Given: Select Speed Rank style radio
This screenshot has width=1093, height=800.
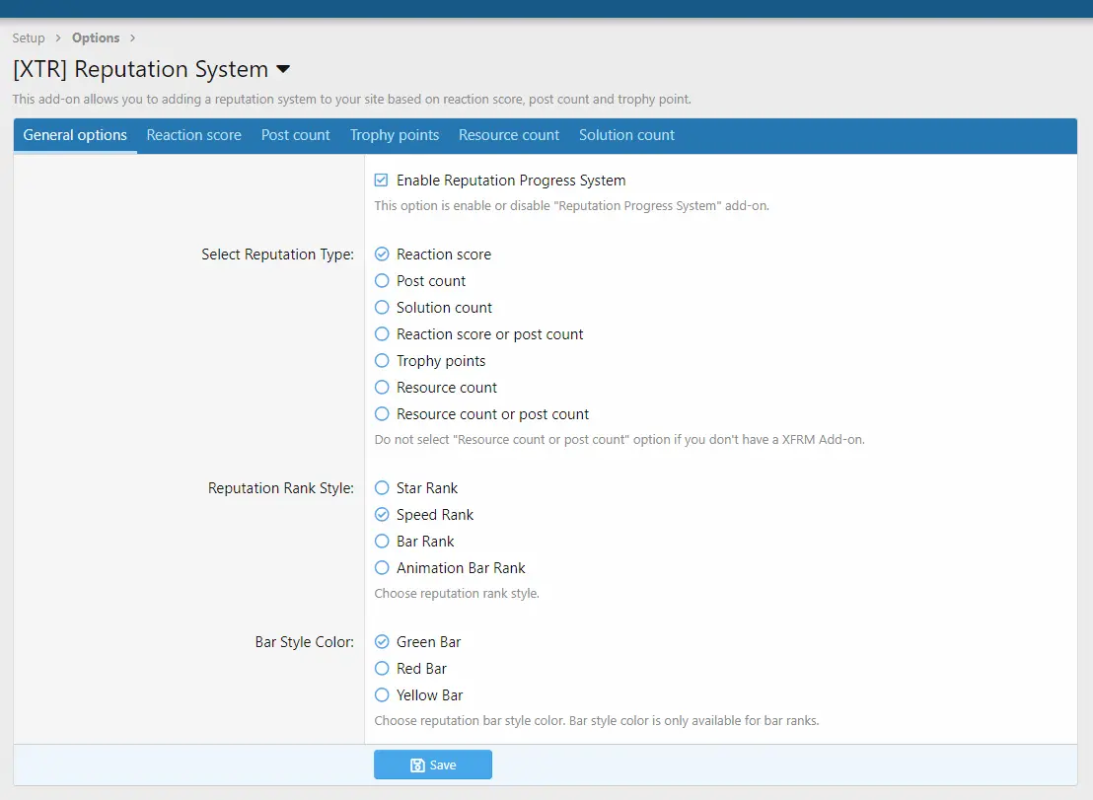Looking at the screenshot, I should click(x=382, y=515).
